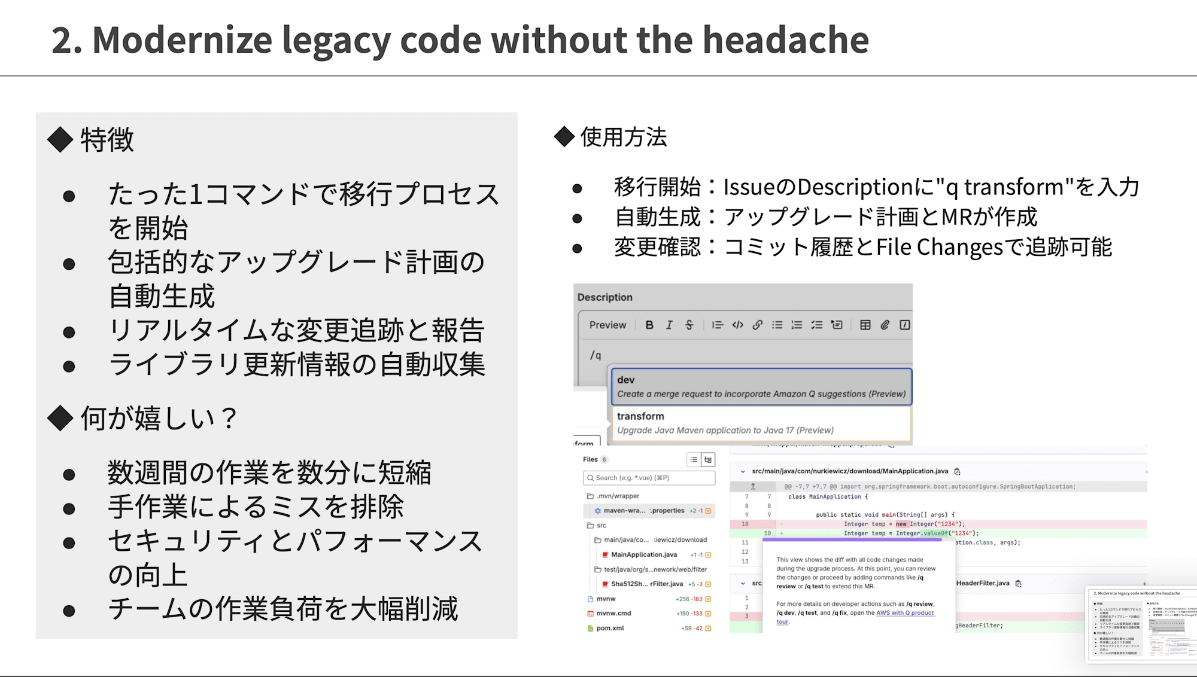Open the test/java web/filter folder
Screen dimensions: 1197x677
click(x=651, y=569)
